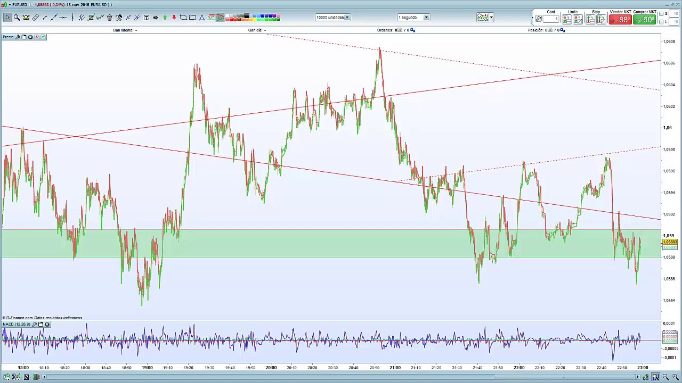Open the EURUSD instrument dropdown arrow
This screenshot has width=682, height=383.
pos(10,4)
